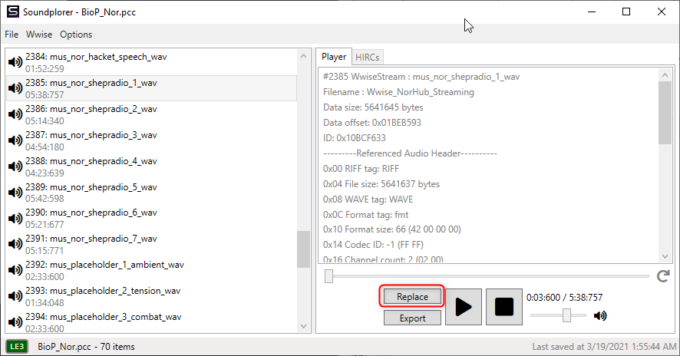Click speaker icon beside mus_nor_shepradio_3_wav
This screenshot has width=680, height=356.
coord(15,140)
